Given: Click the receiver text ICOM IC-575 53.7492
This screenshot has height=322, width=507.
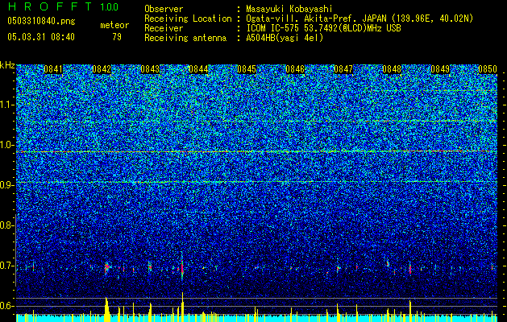Looking at the screenshot, I should click(x=323, y=28).
